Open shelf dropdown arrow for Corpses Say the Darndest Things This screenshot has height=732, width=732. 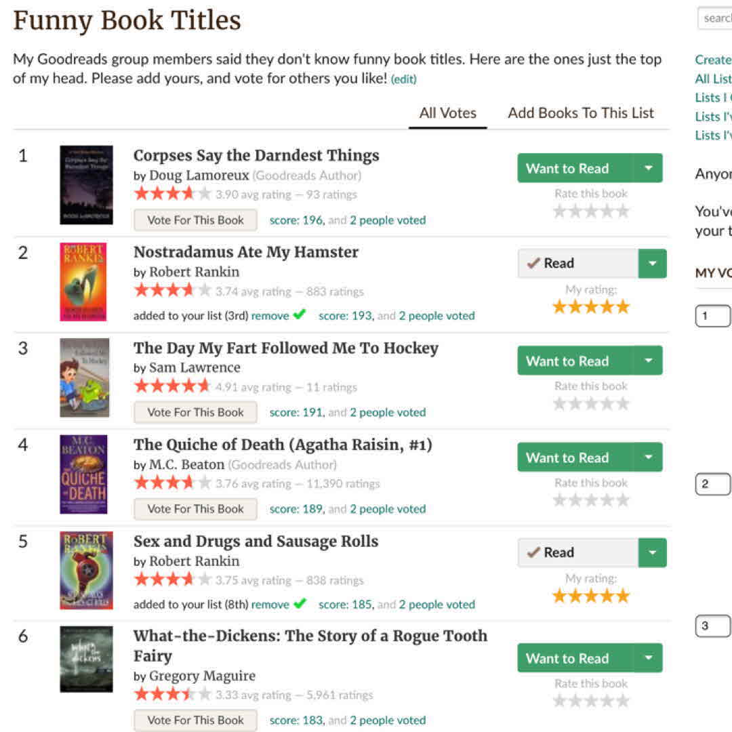pyautogui.click(x=649, y=168)
